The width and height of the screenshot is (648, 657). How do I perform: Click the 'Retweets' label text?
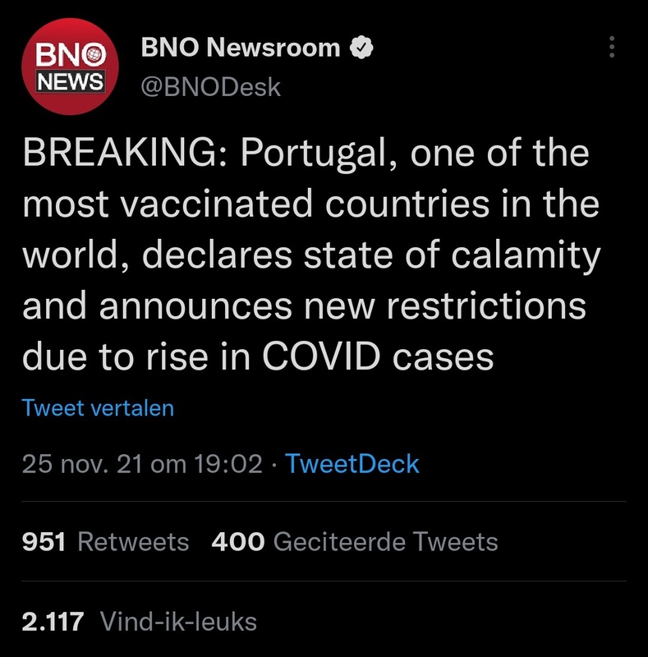coord(133,542)
